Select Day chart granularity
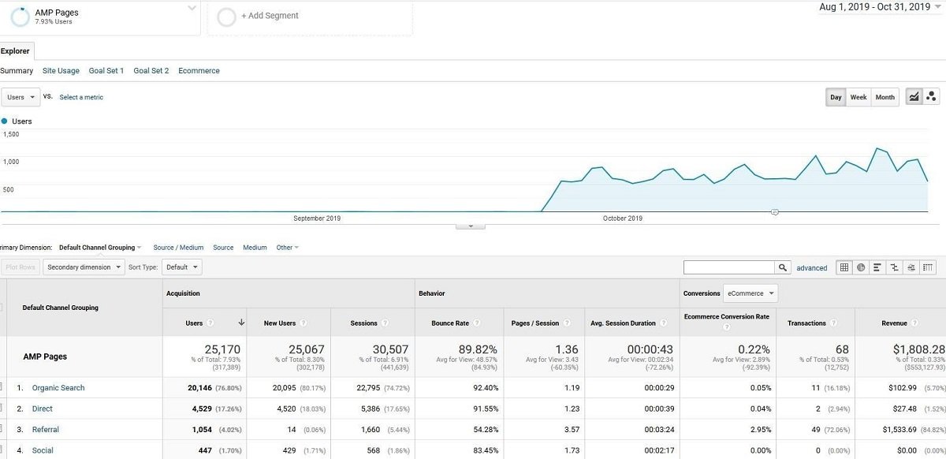This screenshot has width=946, height=459. (836, 97)
